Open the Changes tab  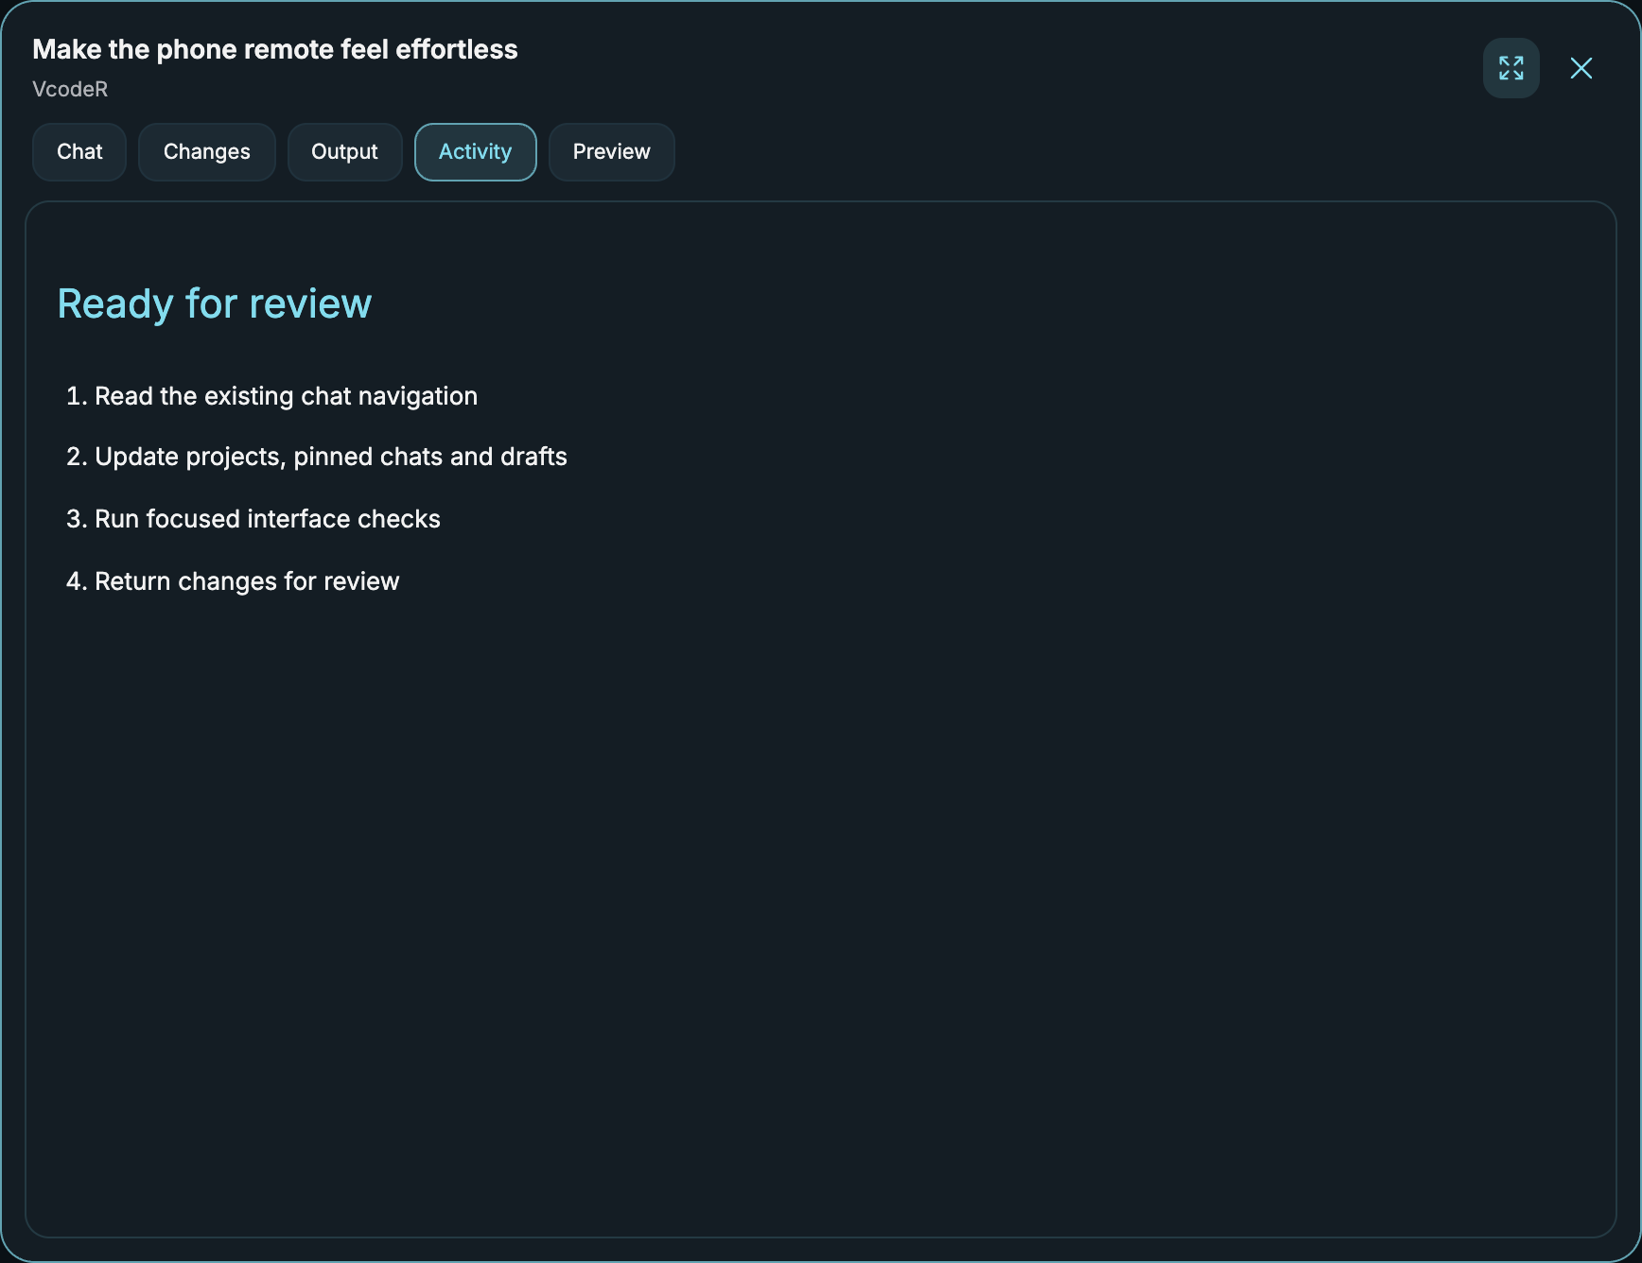(207, 152)
